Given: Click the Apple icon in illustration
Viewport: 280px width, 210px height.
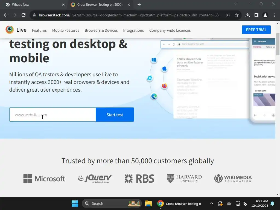Looking at the screenshot, I should [164, 68].
